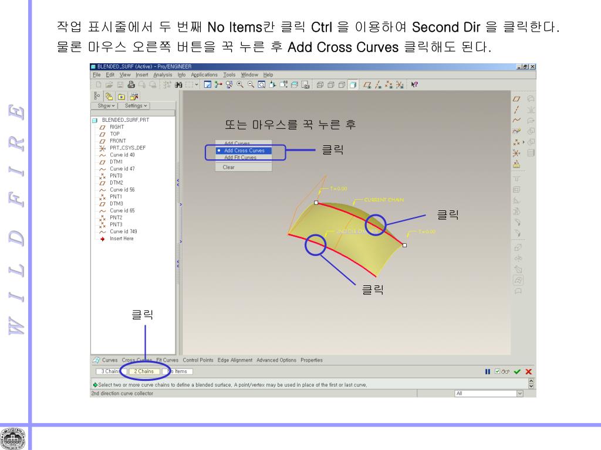The height and width of the screenshot is (450, 601).
Task: Click Sketch tool in right toolbar
Action: click(516, 131)
